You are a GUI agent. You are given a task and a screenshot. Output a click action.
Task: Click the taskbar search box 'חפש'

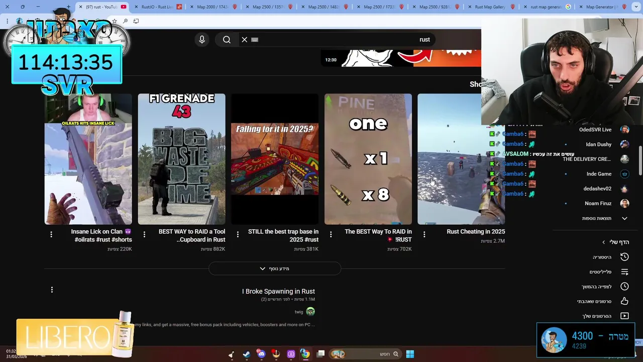(x=365, y=354)
